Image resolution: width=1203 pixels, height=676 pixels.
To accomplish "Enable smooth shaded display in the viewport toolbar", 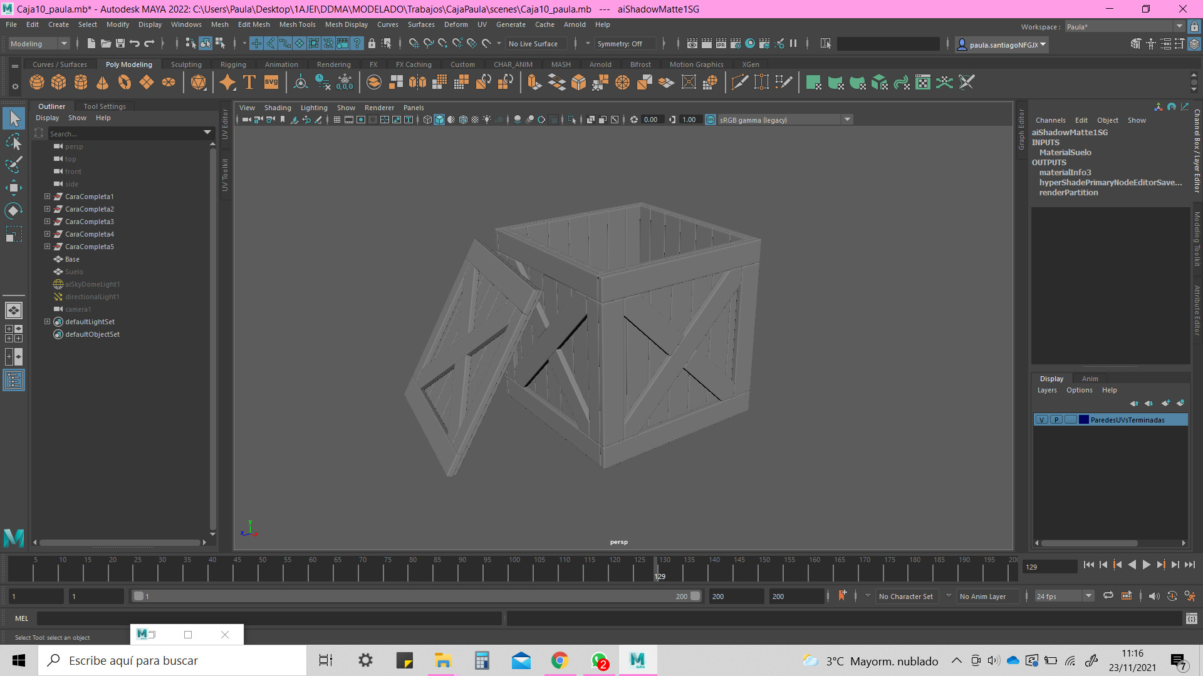I will tap(439, 120).
